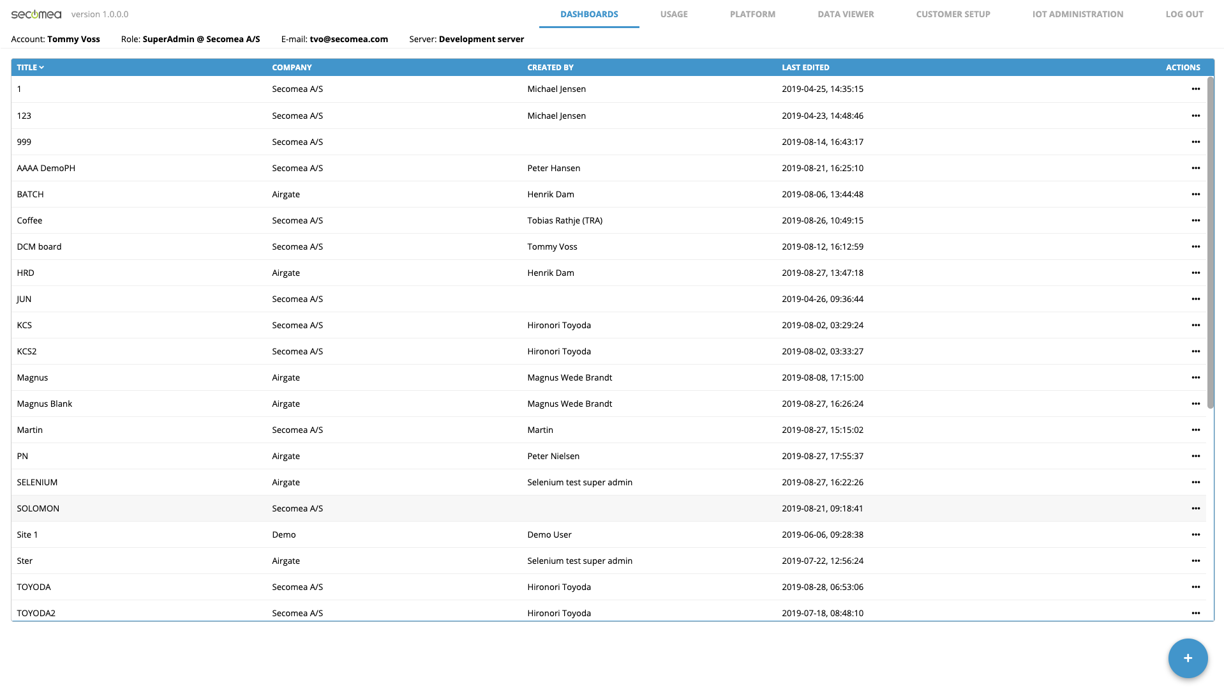
Task: Open the IoT Administration tab
Action: pyautogui.click(x=1078, y=14)
